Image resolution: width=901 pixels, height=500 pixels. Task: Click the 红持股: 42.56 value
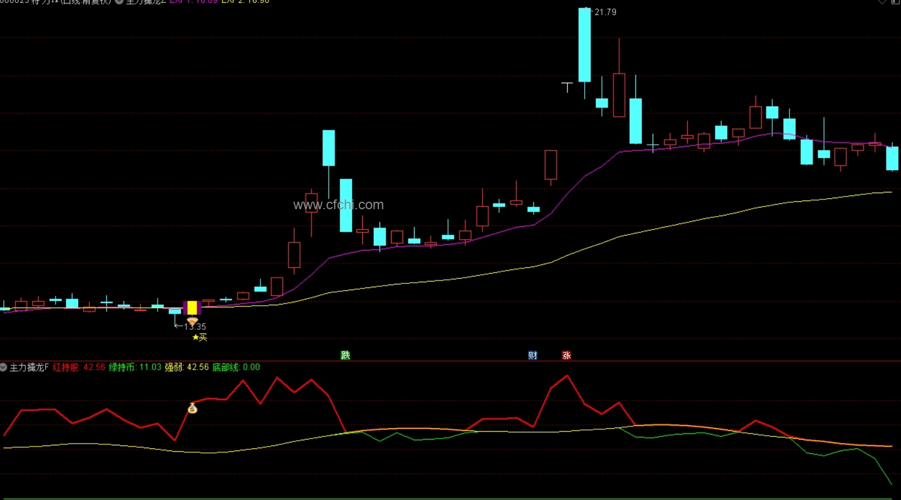click(79, 367)
